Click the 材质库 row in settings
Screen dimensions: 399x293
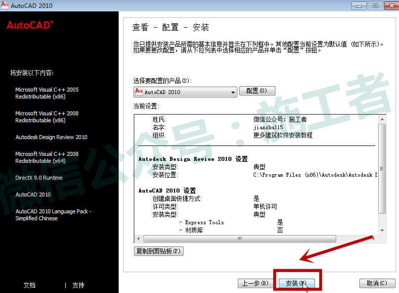coord(231,230)
